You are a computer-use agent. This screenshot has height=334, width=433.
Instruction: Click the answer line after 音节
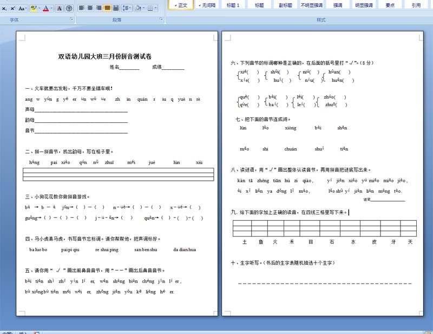pyautogui.click(x=81, y=131)
